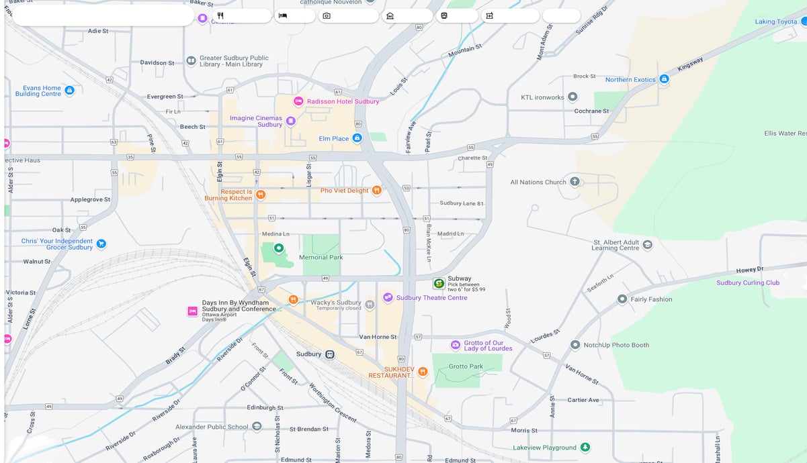Click the All Nations Church pin
Screen dimensions: 807x463
[575, 181]
